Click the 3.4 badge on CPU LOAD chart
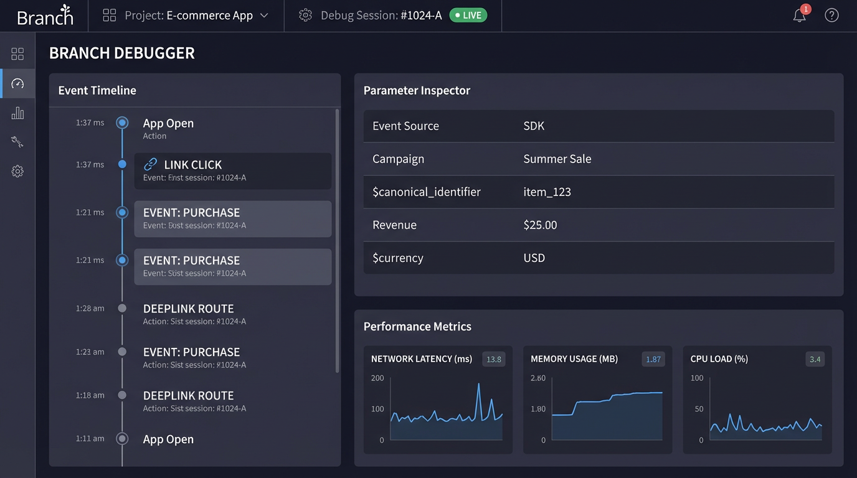This screenshot has height=478, width=857. coord(816,359)
